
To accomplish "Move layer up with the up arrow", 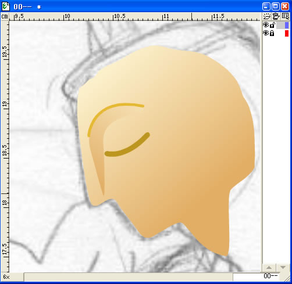I will point(269,268).
